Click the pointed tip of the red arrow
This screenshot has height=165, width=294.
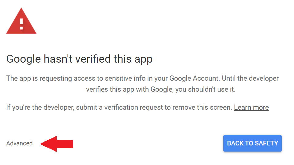tap(41, 144)
